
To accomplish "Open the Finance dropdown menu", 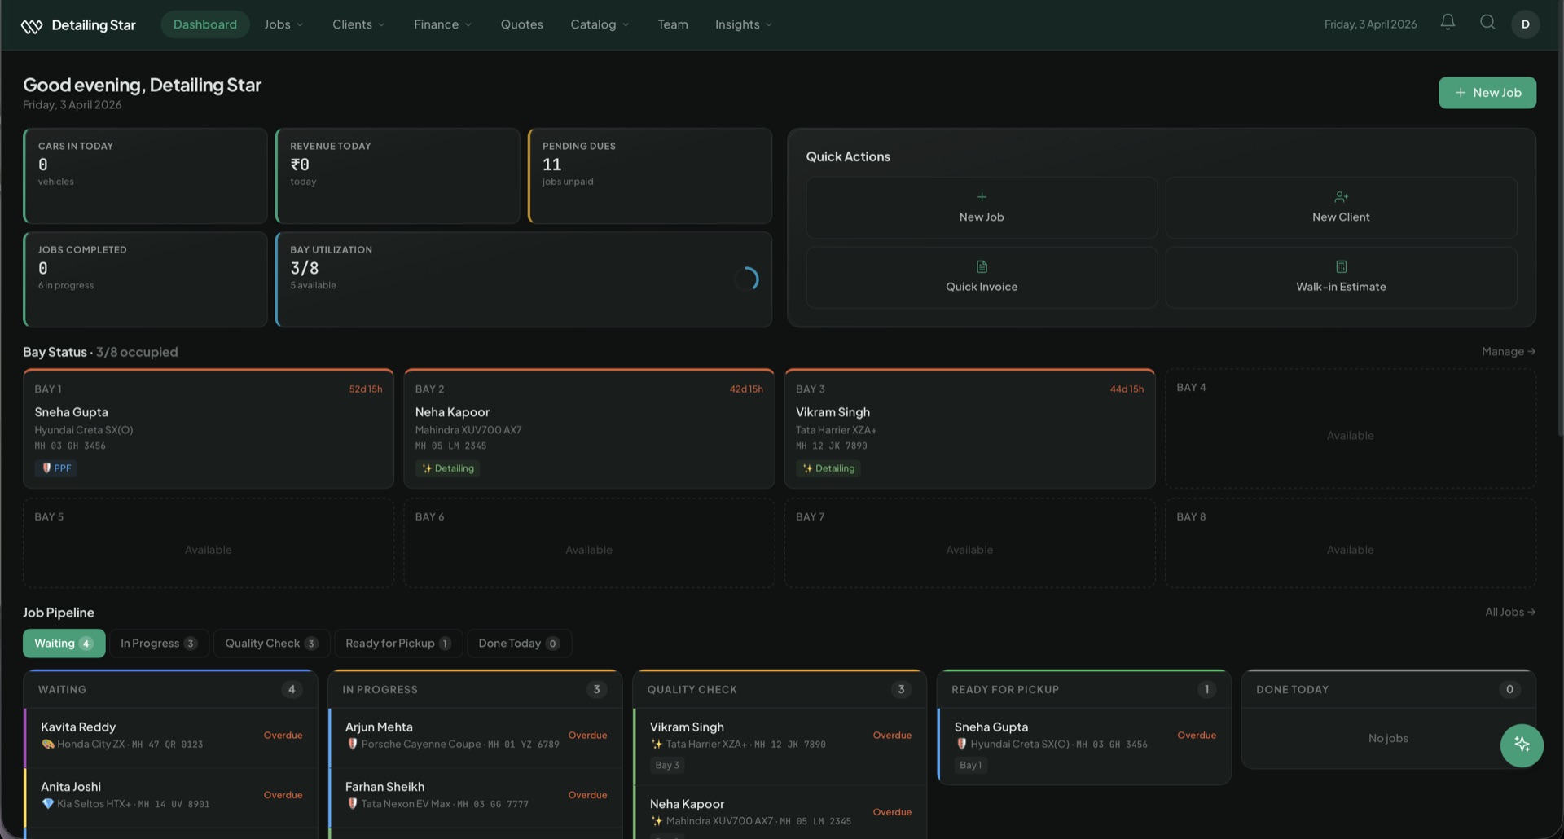I will (442, 24).
